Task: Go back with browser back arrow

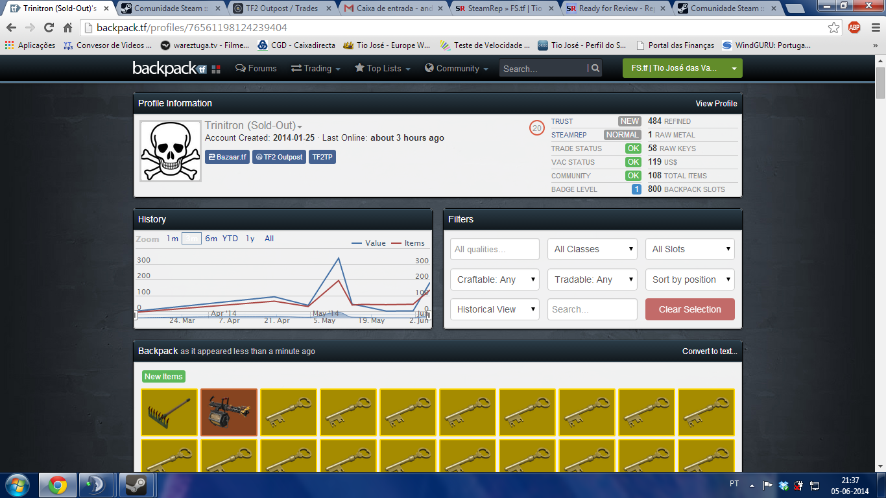Action: coord(11,28)
